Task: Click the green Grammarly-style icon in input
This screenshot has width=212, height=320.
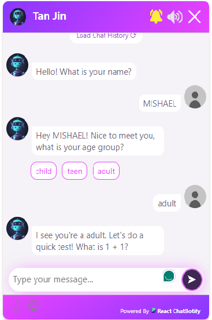Action: [x=169, y=276]
